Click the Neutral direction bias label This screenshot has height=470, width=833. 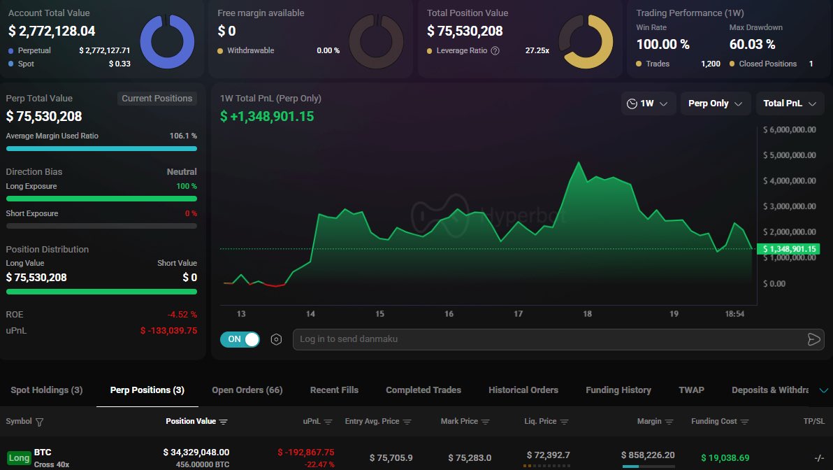click(182, 172)
